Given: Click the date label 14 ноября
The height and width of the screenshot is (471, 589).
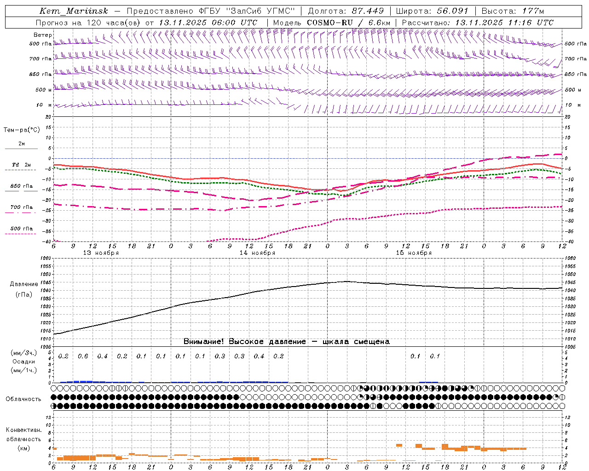Looking at the screenshot, I should (x=257, y=253).
